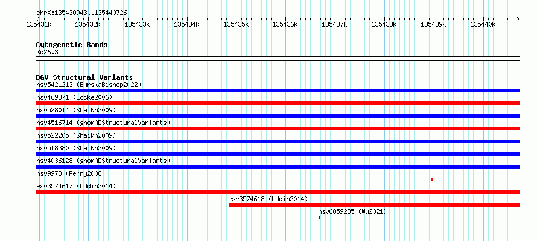The height and width of the screenshot is (241, 537).
Task: Open the esv3574618 (Uddin2014) label
Action: [x=268, y=199]
